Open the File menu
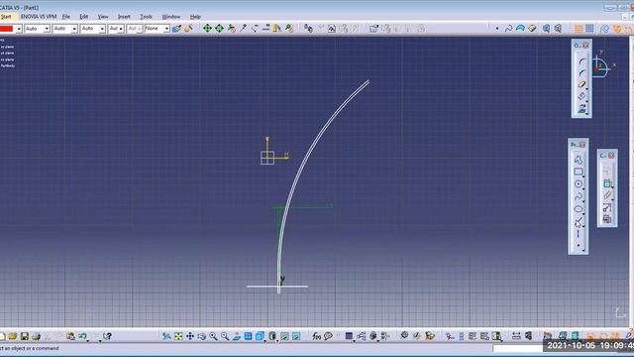The height and width of the screenshot is (357, 634). pos(66,17)
